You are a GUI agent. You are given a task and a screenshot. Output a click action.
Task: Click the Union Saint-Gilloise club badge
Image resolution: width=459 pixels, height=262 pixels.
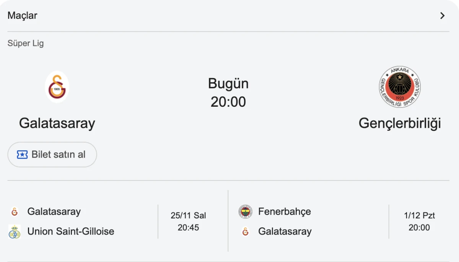tap(15, 231)
